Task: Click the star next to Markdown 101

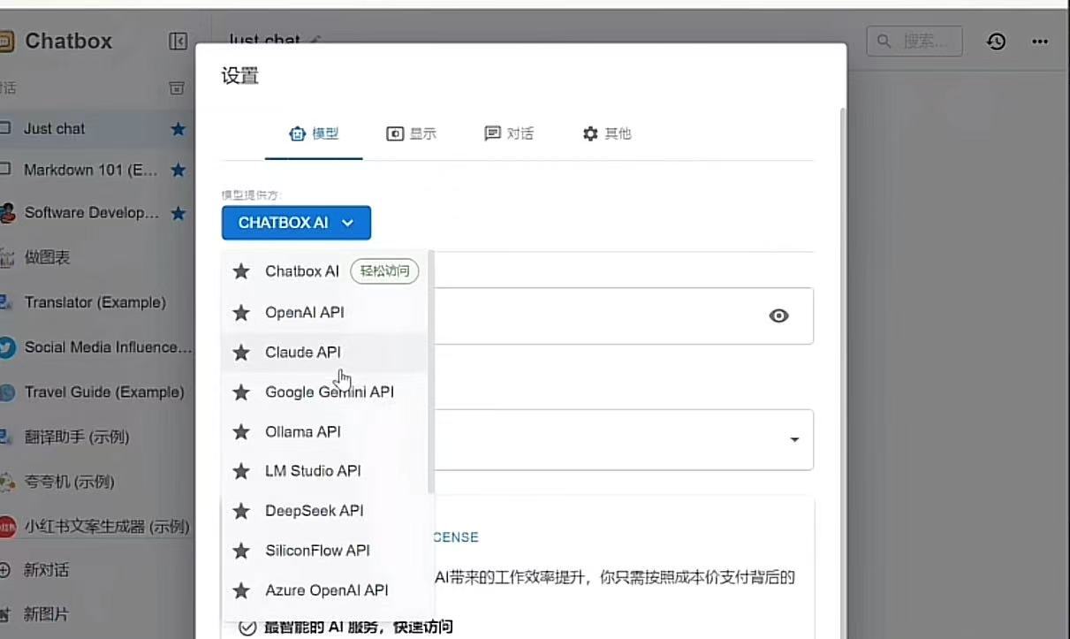Action: click(178, 170)
